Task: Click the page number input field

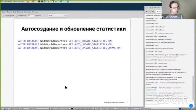Action: pos(31,16)
